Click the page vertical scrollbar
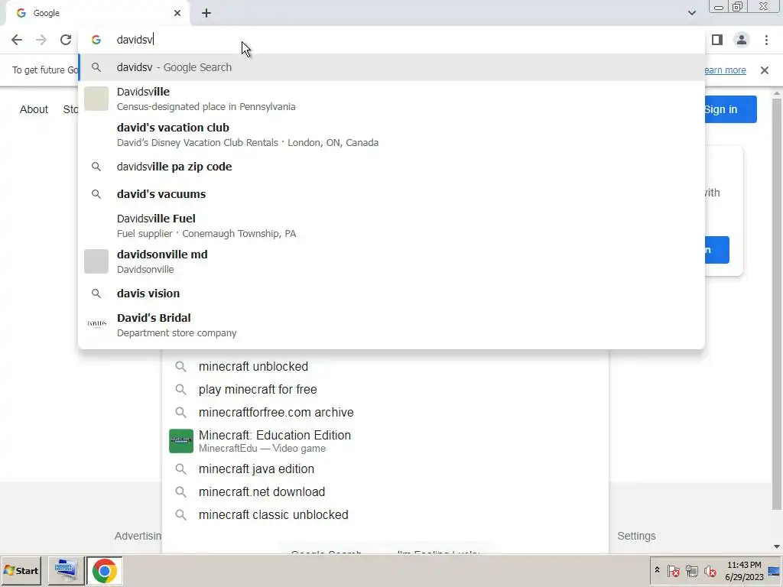783x587 pixels. [777, 304]
